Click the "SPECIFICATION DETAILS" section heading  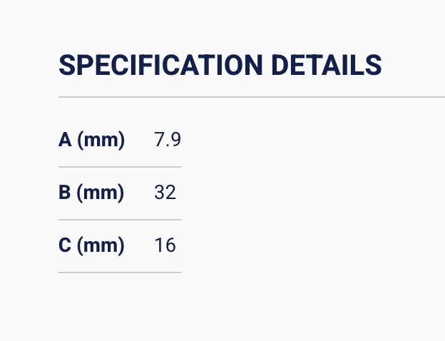pos(220,65)
